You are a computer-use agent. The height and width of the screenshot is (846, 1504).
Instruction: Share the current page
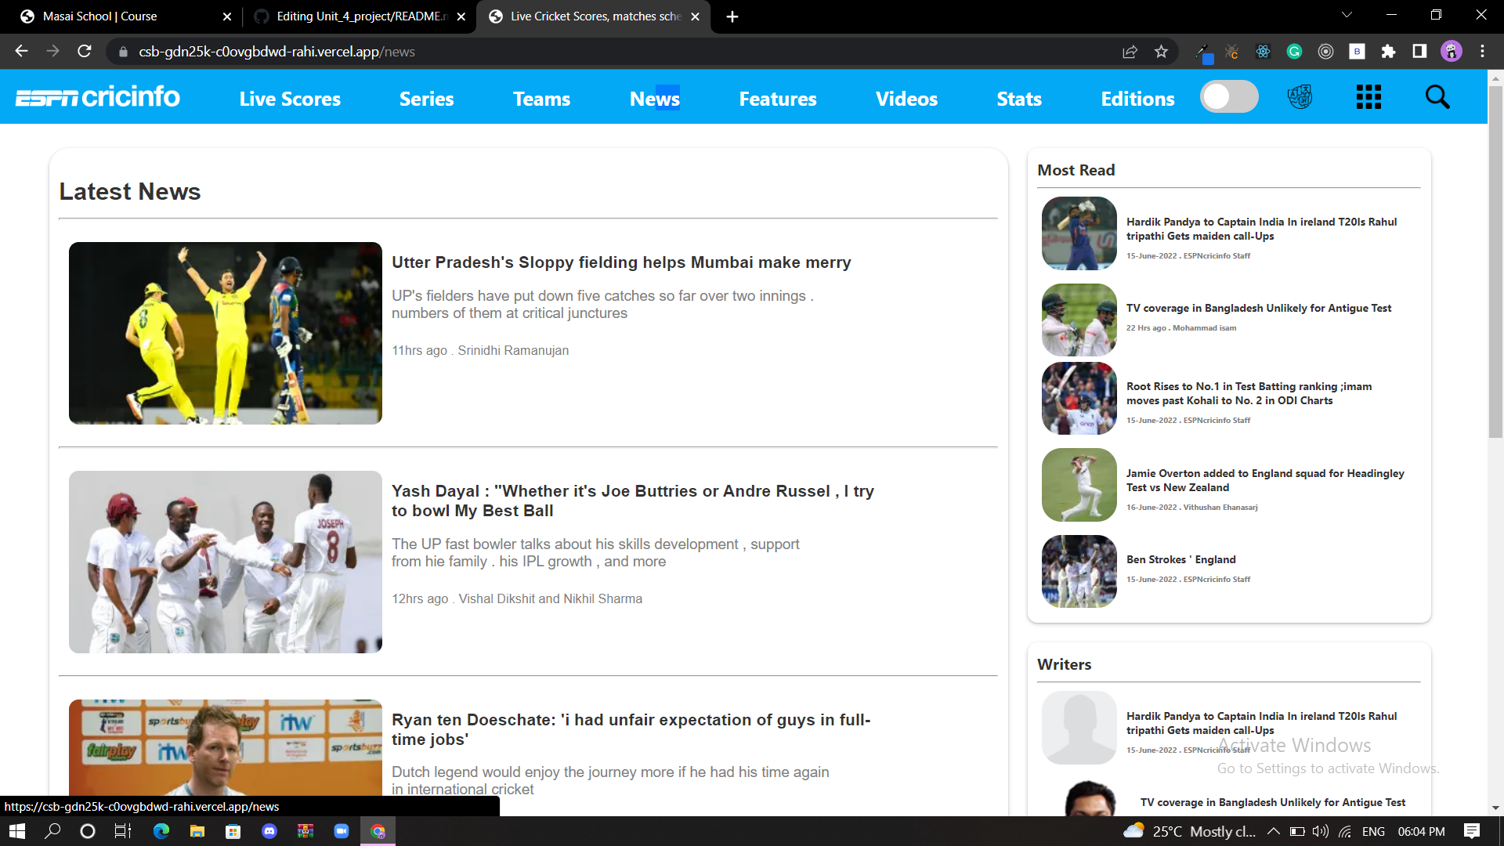(1130, 51)
